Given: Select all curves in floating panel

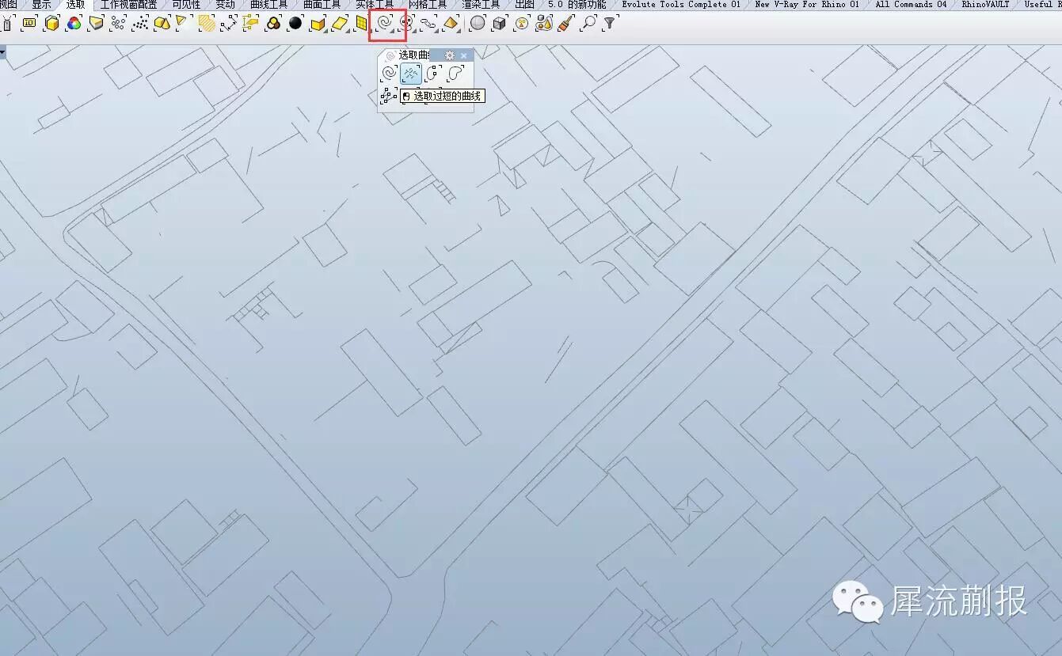Looking at the screenshot, I should click(x=389, y=74).
